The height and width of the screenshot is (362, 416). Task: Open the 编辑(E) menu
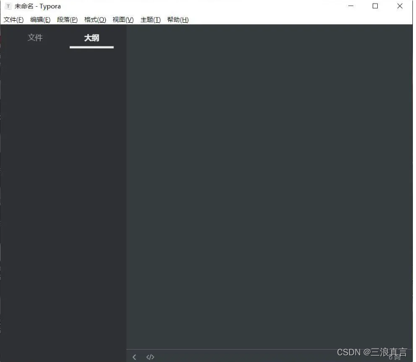[x=40, y=20]
